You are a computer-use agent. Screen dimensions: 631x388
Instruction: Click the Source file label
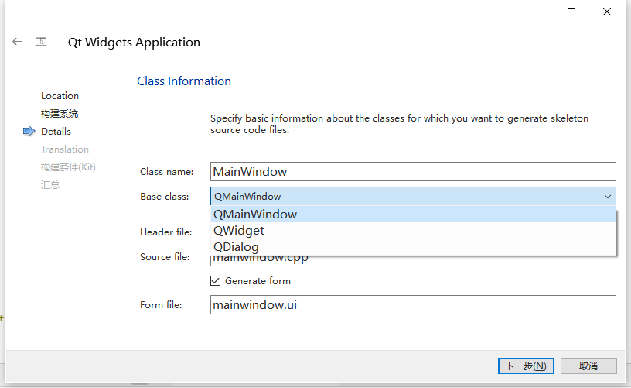(x=165, y=256)
